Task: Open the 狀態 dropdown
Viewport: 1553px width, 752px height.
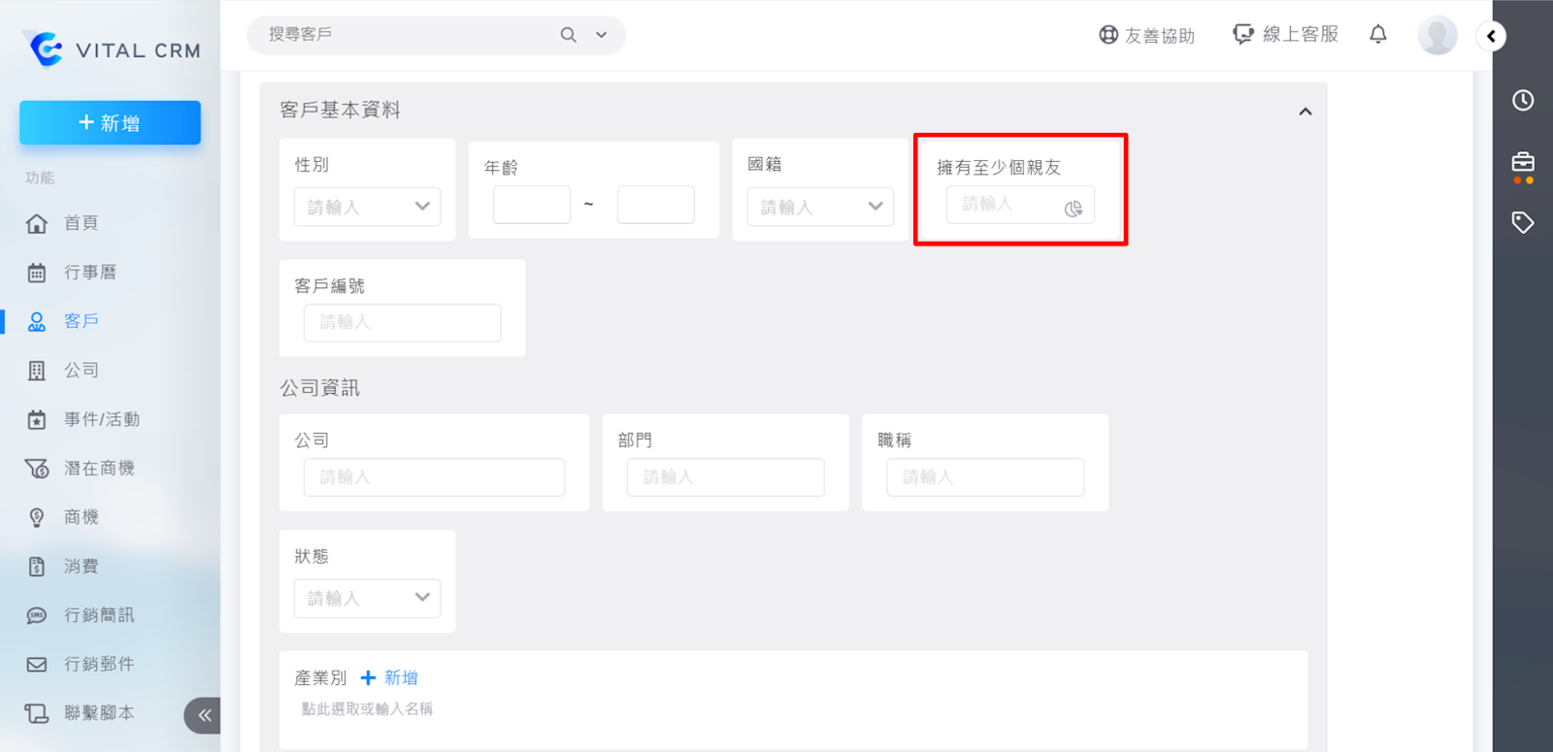Action: 367,598
